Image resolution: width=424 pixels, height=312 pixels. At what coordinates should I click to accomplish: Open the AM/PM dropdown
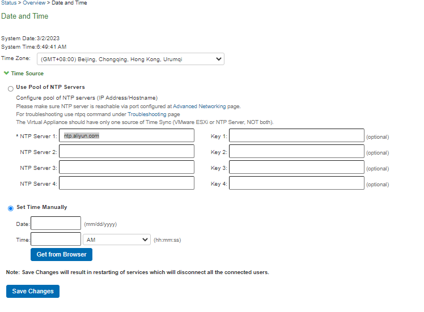116,240
